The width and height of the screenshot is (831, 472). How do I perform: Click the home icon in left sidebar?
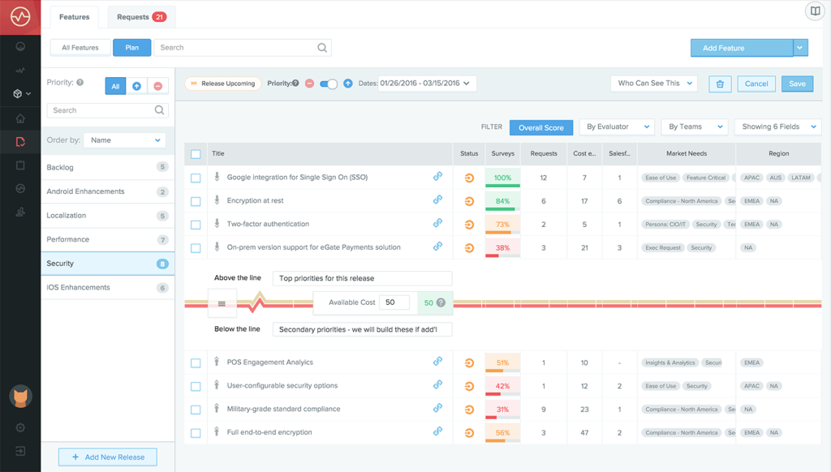click(20, 119)
